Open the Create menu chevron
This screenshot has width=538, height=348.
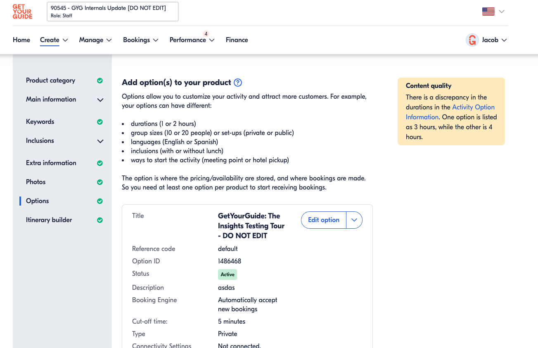click(x=65, y=40)
